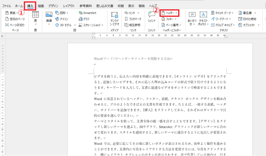
Task: Click the right indent marker on ruler
Action: [226, 36]
